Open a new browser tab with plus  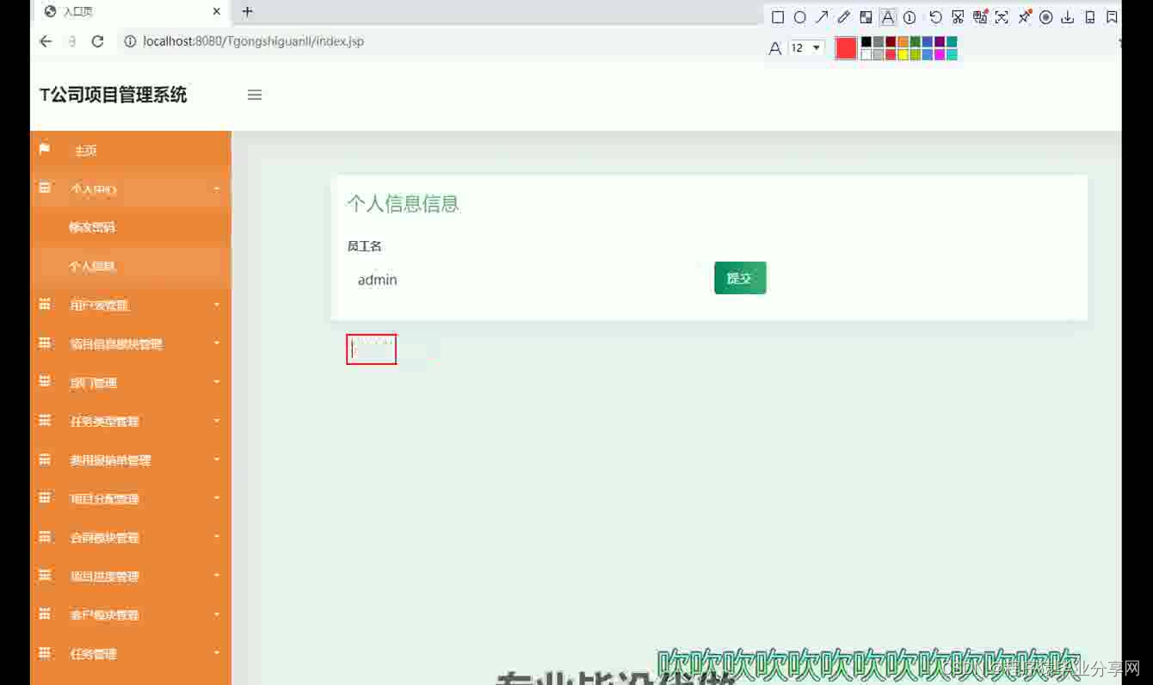coord(248,12)
